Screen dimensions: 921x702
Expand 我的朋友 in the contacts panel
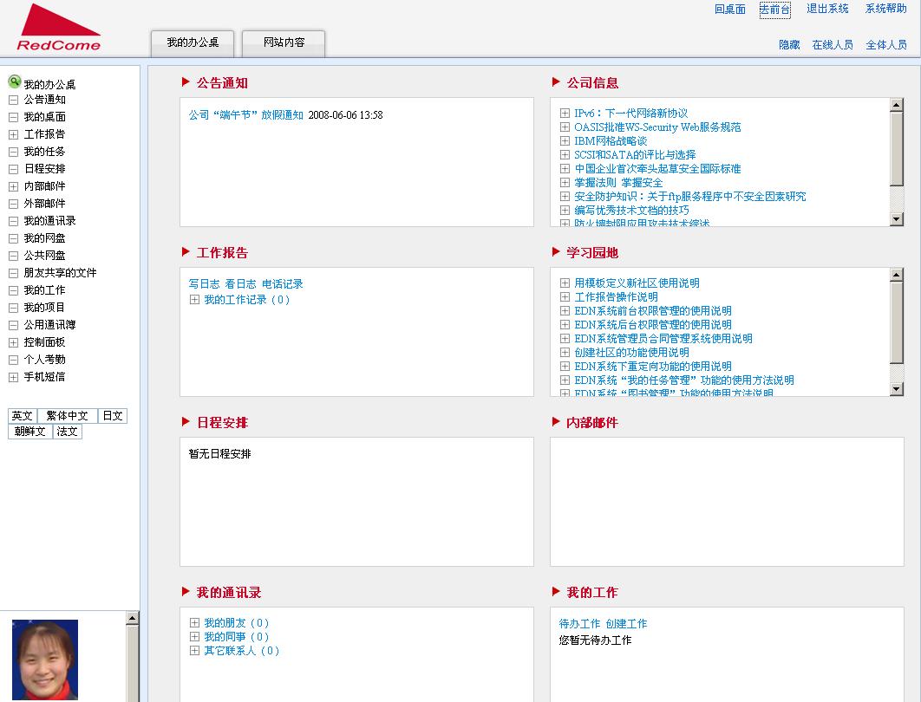(x=194, y=623)
